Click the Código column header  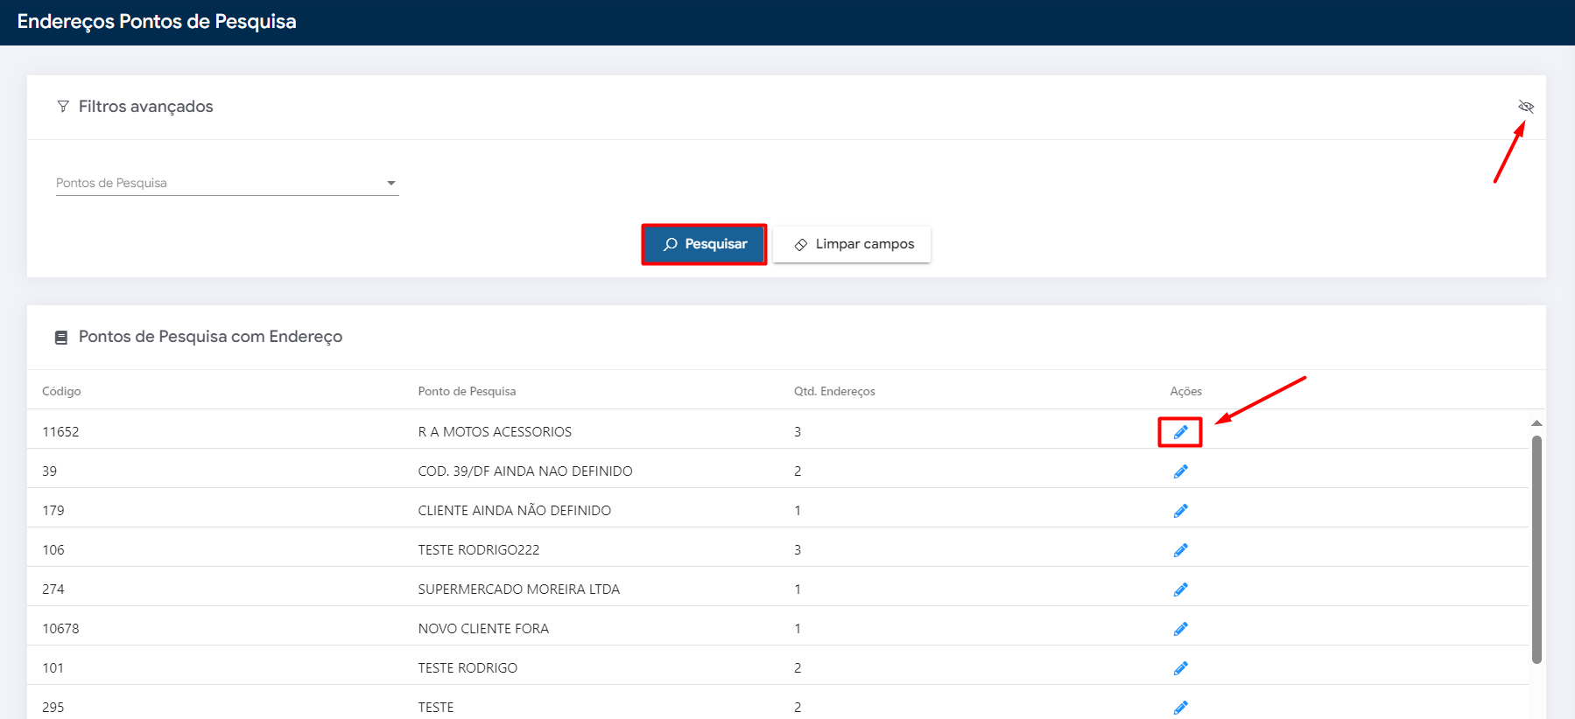[61, 391]
